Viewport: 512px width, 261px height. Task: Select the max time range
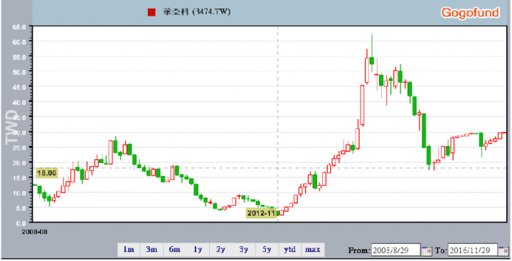click(313, 250)
